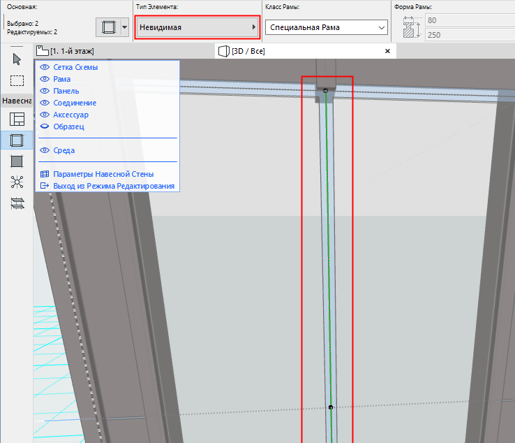Select the Accessory tool icon
The width and height of the screenshot is (515, 443).
coord(17,203)
